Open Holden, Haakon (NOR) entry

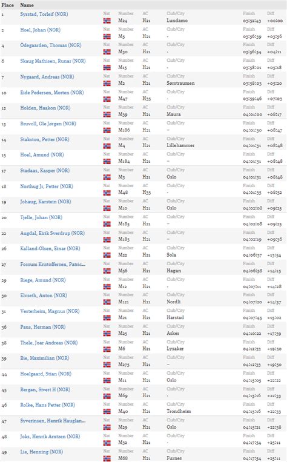[45, 108]
